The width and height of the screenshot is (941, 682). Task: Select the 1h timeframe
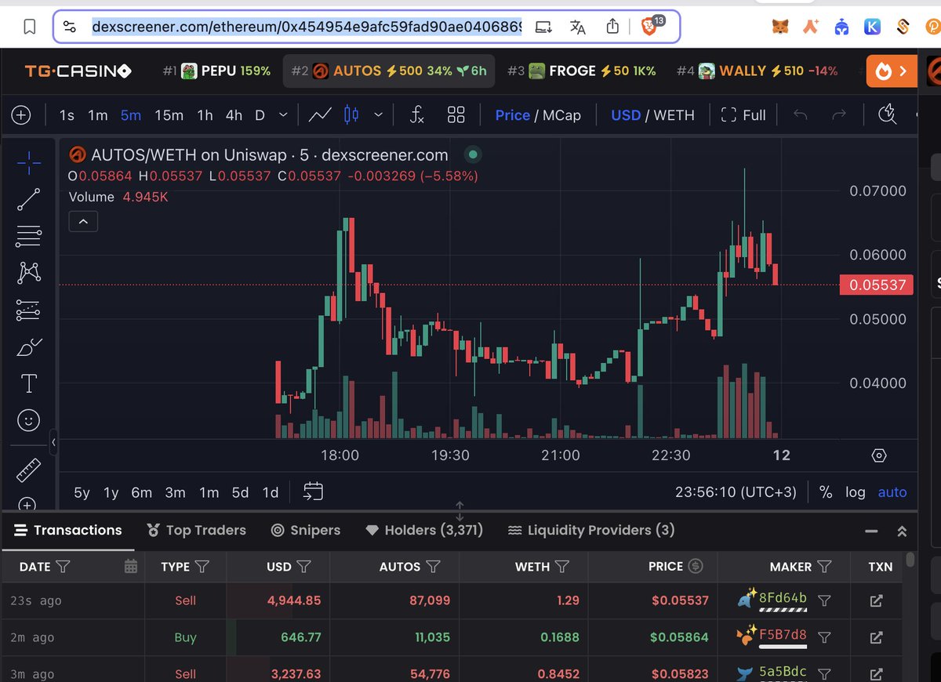coord(205,115)
